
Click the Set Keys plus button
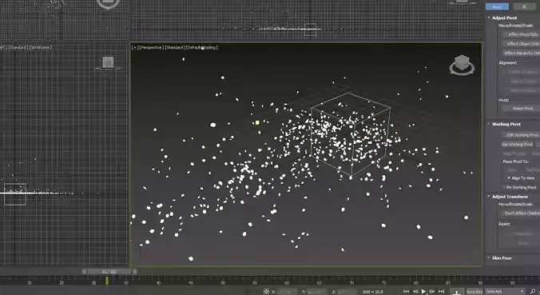click(x=457, y=292)
